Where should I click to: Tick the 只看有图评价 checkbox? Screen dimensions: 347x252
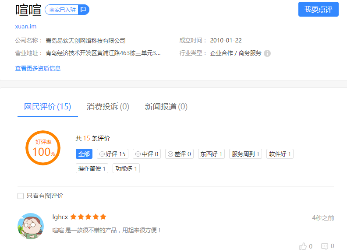click(21, 196)
